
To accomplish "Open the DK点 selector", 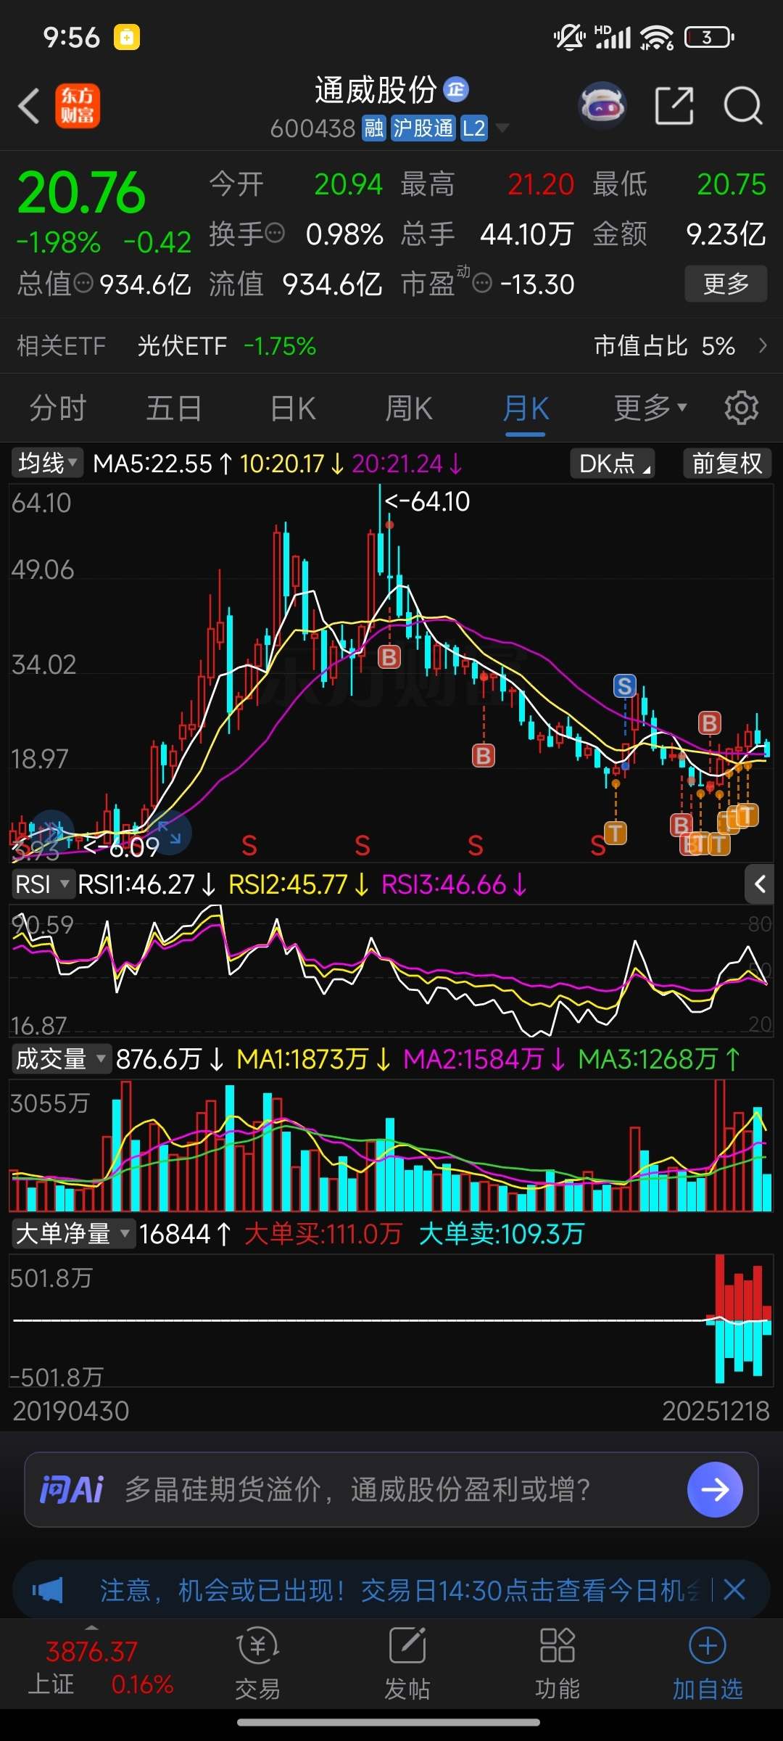I will point(613,463).
